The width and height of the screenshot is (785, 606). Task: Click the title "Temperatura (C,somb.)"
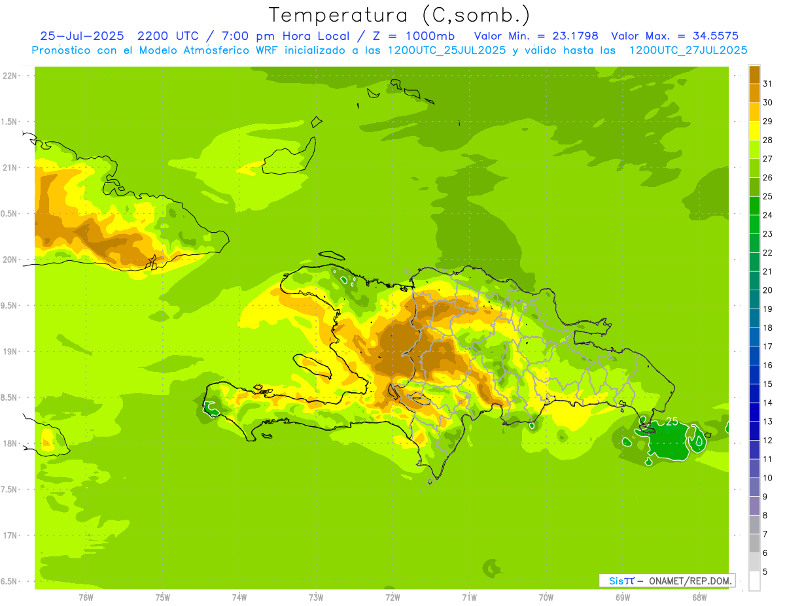[399, 16]
